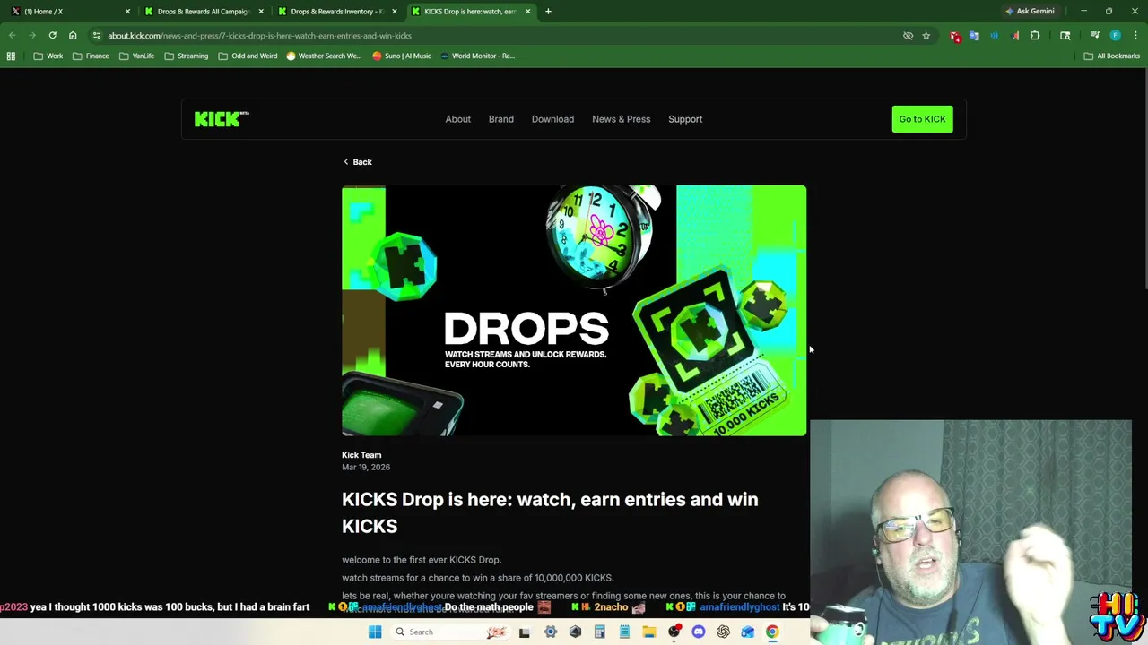Reload the current page

pyautogui.click(x=52, y=36)
